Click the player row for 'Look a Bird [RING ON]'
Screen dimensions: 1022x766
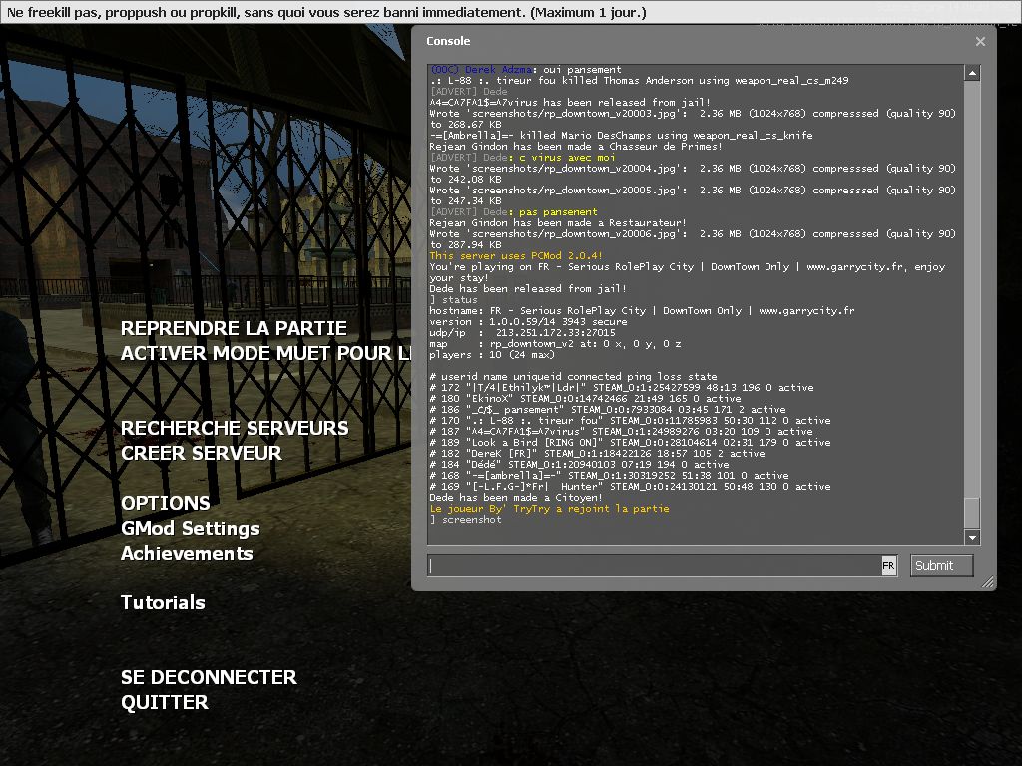(630, 442)
